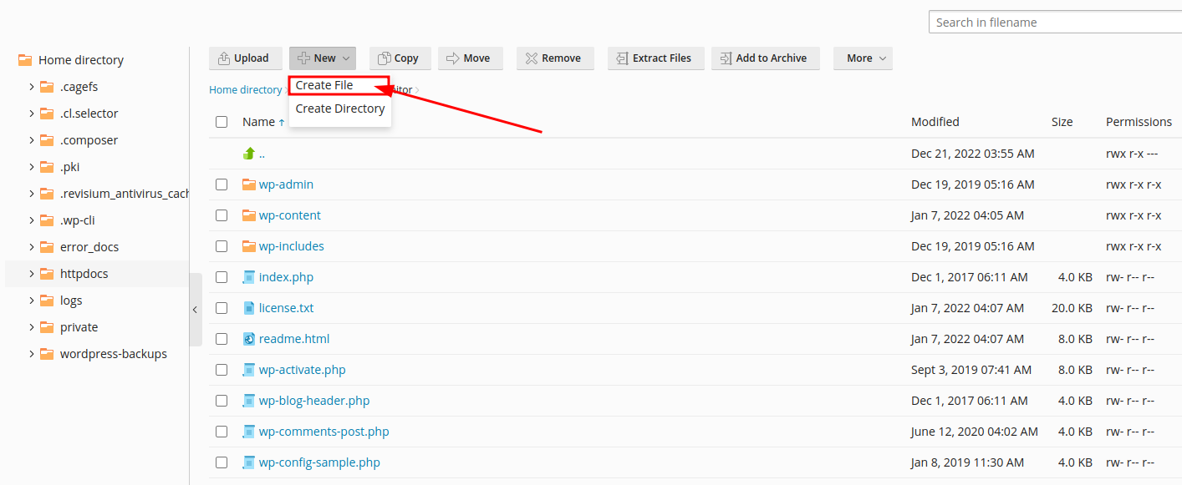1182x485 pixels.
Task: Click wp-content folder icon in list
Action: pos(248,215)
